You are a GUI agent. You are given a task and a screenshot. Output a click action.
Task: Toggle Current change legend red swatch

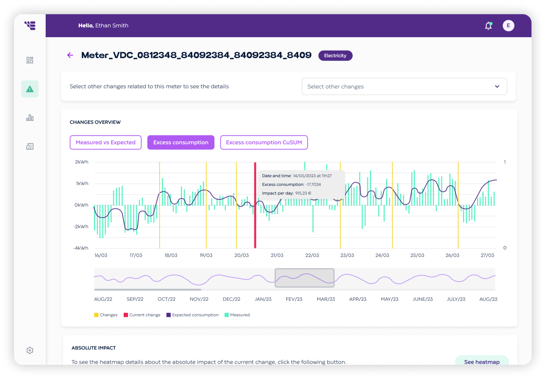click(x=126, y=315)
